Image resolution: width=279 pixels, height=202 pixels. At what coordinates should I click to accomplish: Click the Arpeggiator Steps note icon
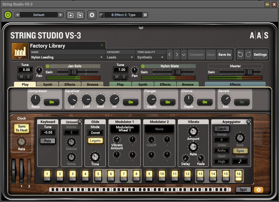coord(240,161)
